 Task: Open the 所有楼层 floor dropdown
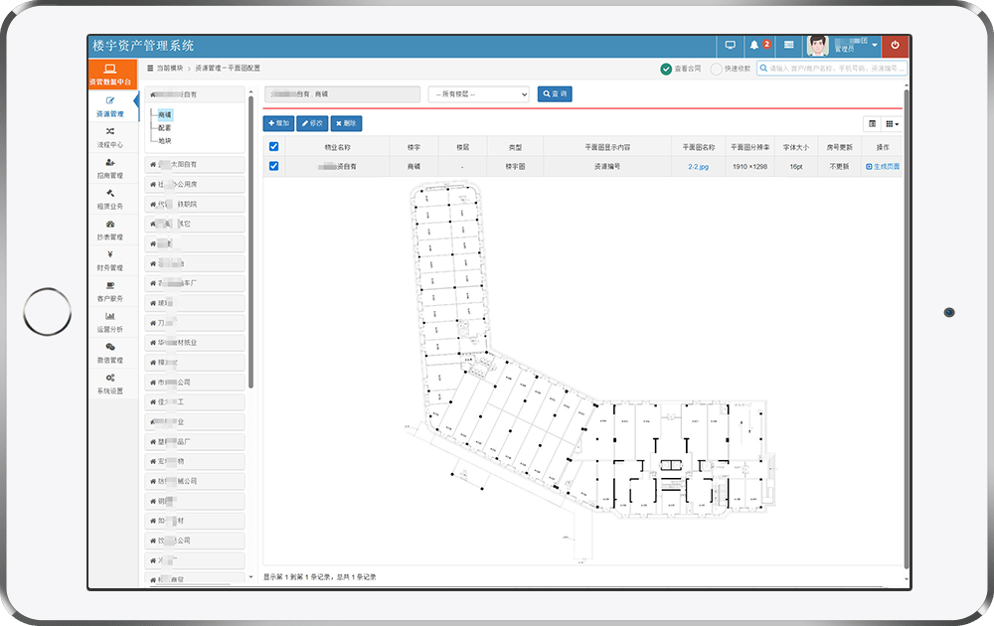479,93
